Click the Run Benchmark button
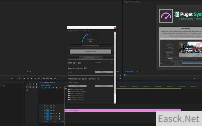The height and width of the screenshot is (126, 202). pos(91,51)
